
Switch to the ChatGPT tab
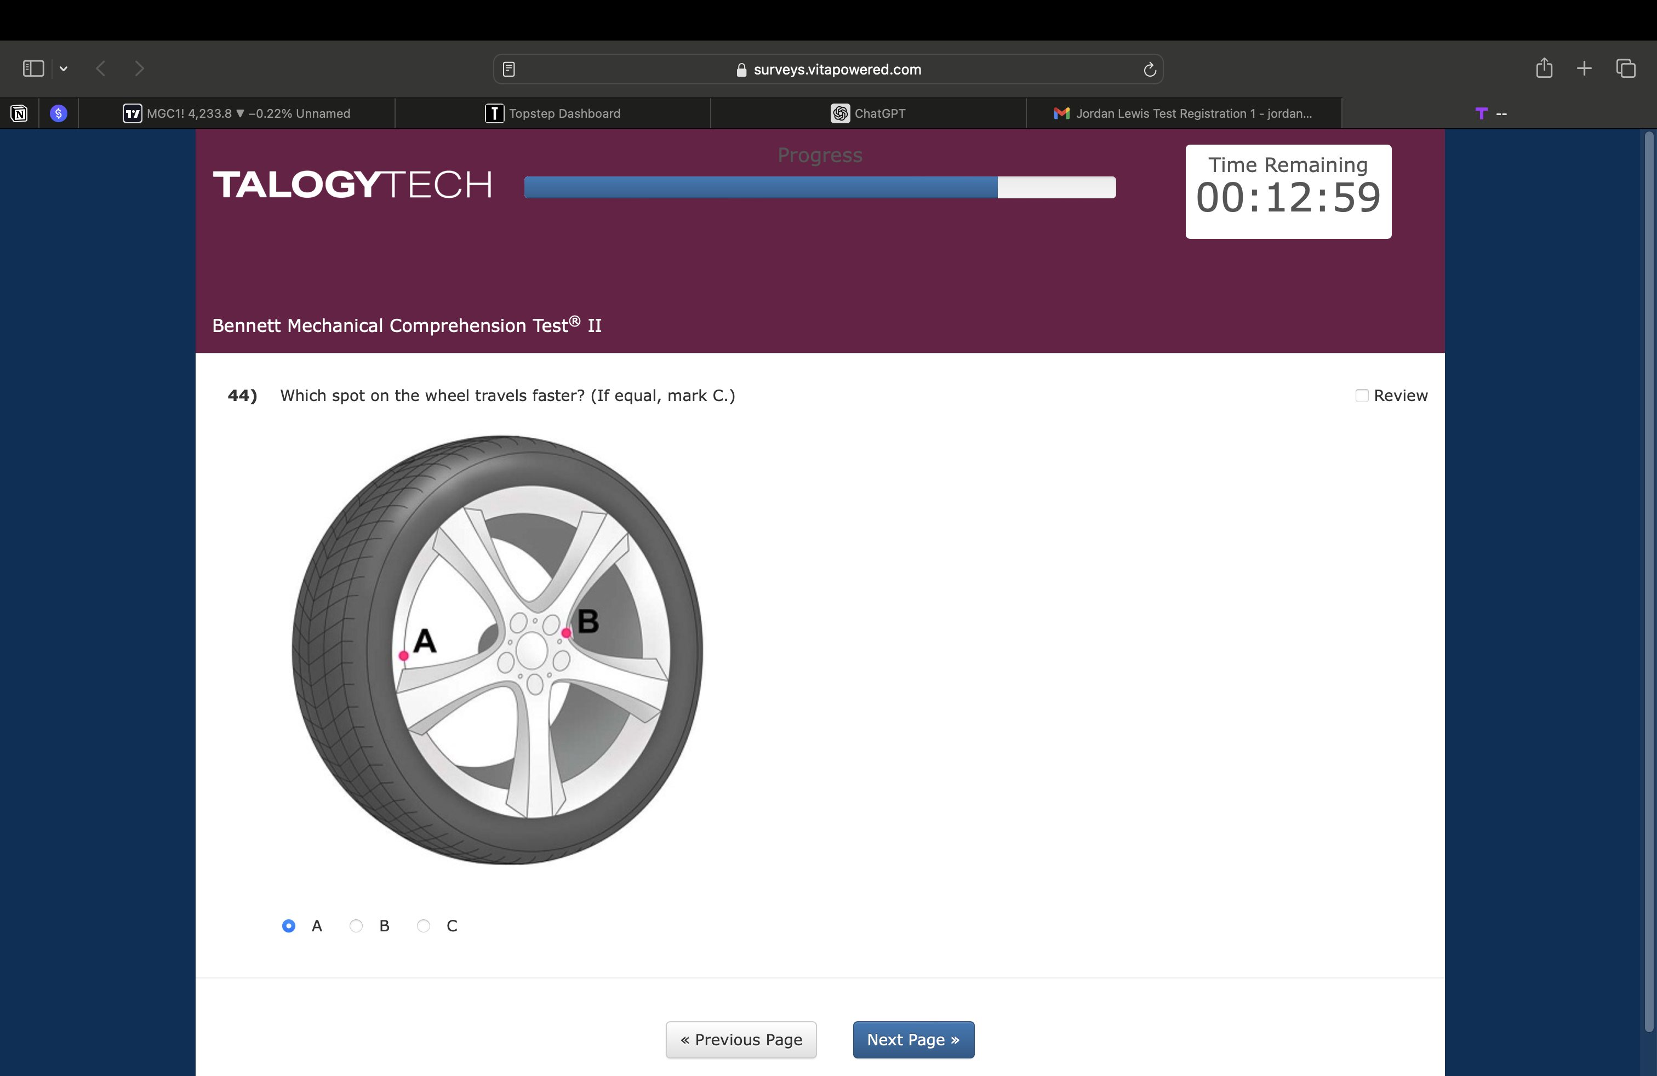coord(868,113)
